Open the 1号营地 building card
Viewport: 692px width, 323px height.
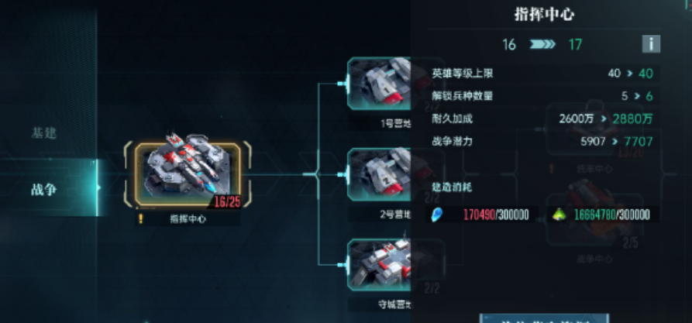(x=379, y=84)
